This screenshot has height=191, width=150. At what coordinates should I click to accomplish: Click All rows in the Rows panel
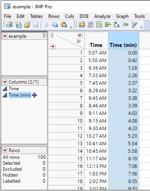11,157
